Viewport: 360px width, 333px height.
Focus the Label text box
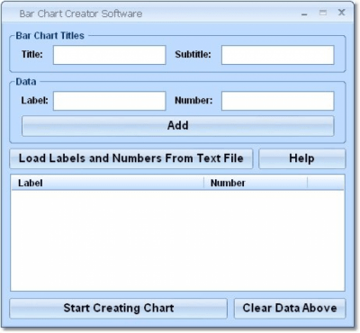pos(110,101)
